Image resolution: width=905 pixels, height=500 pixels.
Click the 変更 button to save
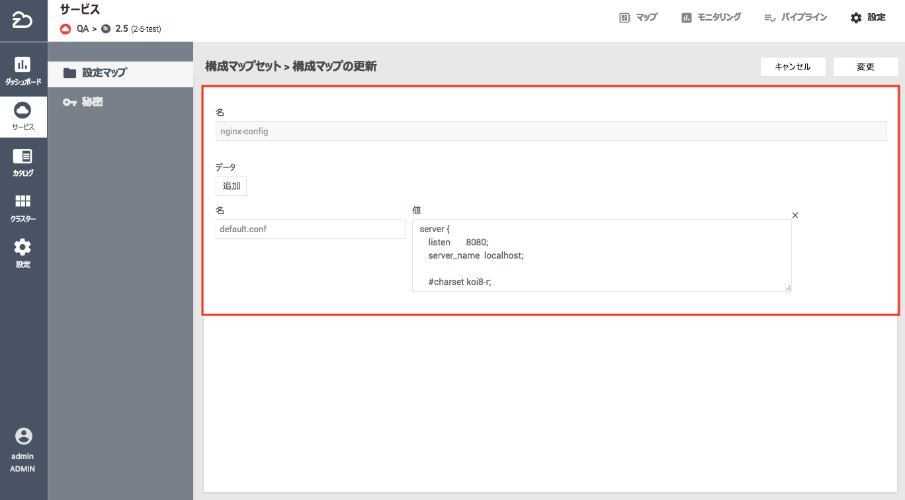point(865,67)
